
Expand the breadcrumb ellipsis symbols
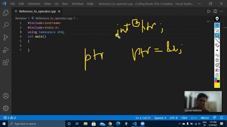tap(77, 18)
